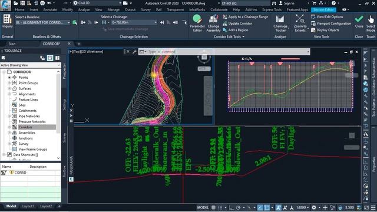This screenshot has width=377, height=212.
Task: Switch to the Toolbox toolspace tab
Action: (x=64, y=171)
